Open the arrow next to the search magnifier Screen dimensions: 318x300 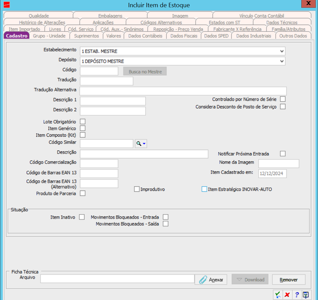coord(144,144)
